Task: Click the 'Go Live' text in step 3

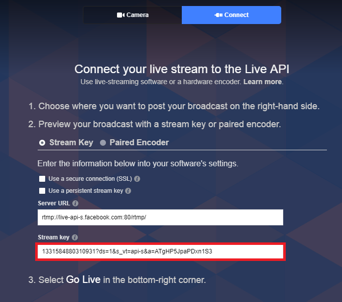Action: [x=83, y=279]
